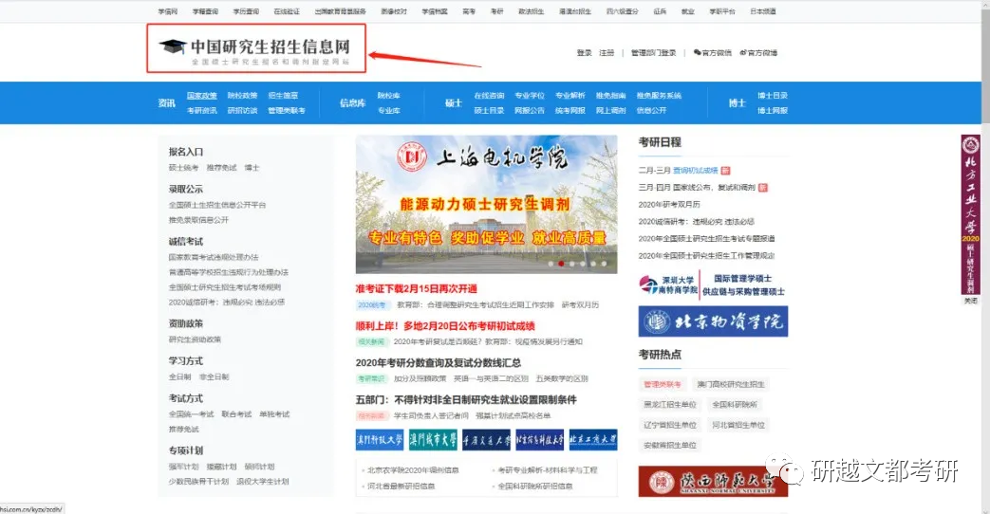
Task: Close the side ad via 关闭
Action: pyautogui.click(x=970, y=301)
